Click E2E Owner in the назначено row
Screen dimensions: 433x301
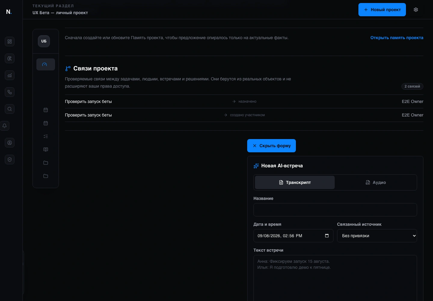[x=413, y=101]
